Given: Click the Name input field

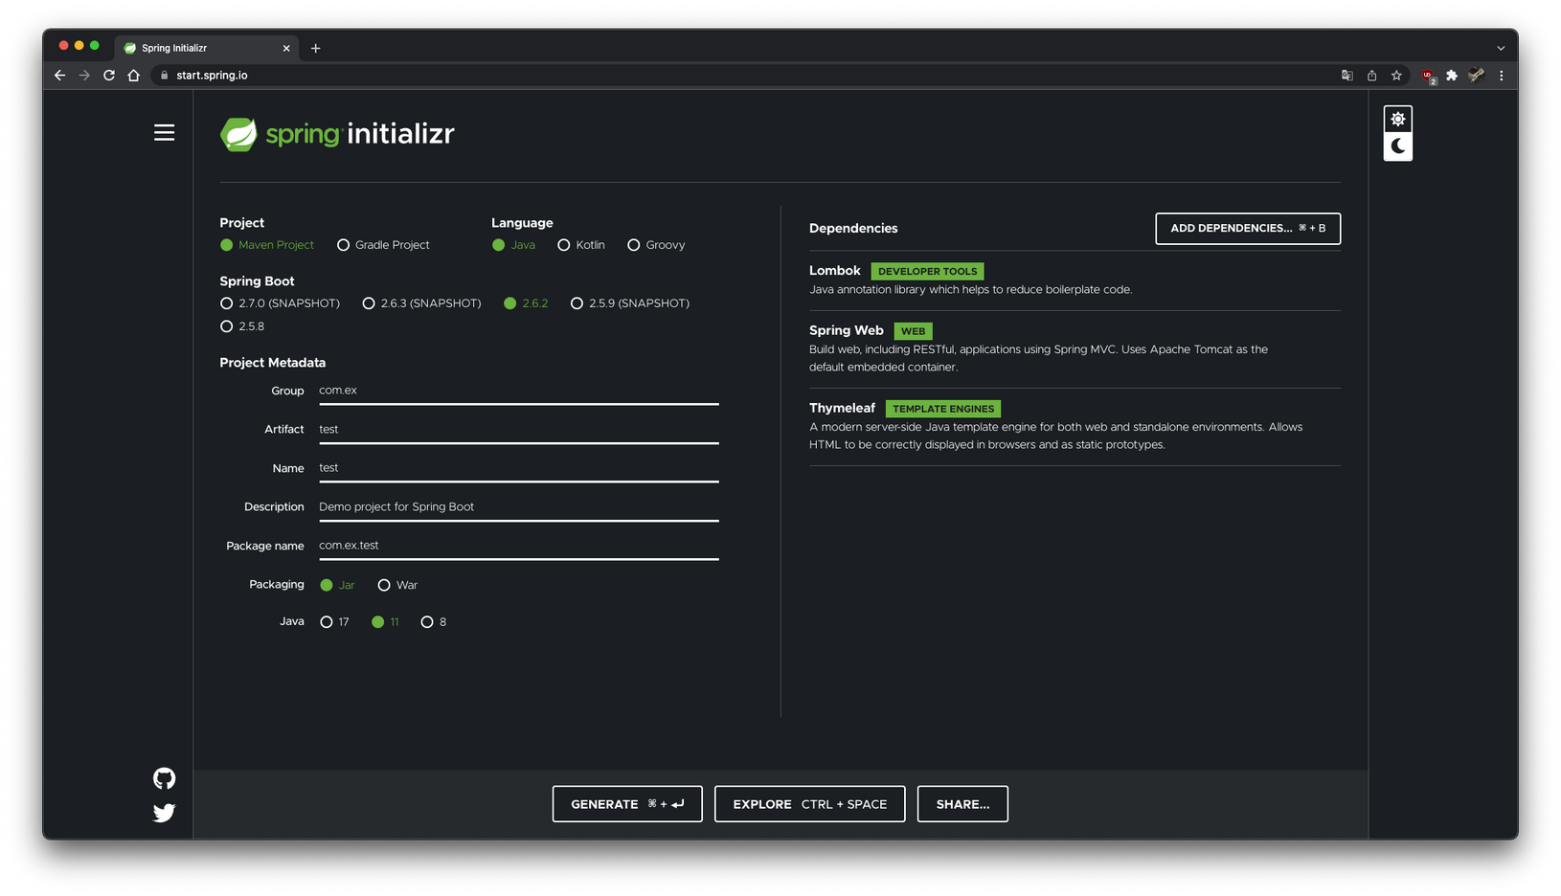Looking at the screenshot, I should pos(518,468).
